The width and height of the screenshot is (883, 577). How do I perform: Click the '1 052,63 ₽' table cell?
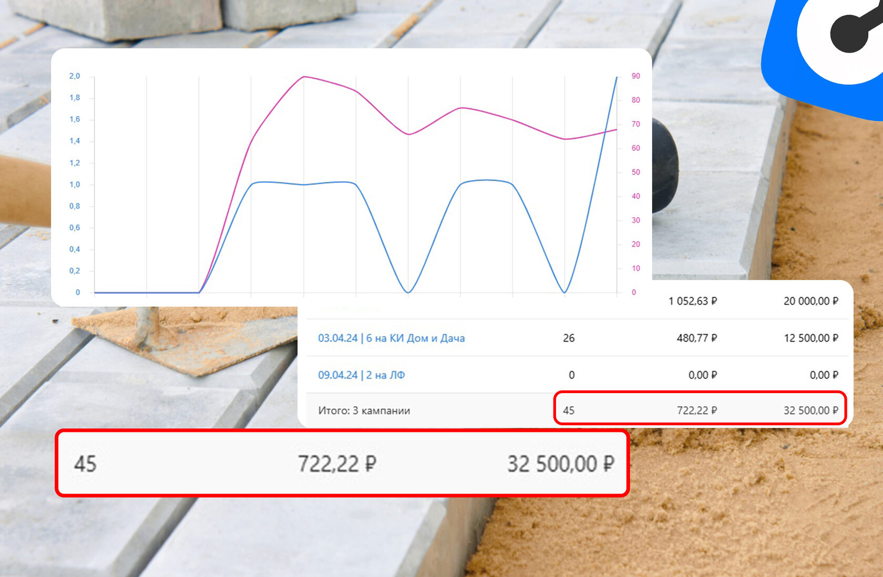pyautogui.click(x=692, y=301)
